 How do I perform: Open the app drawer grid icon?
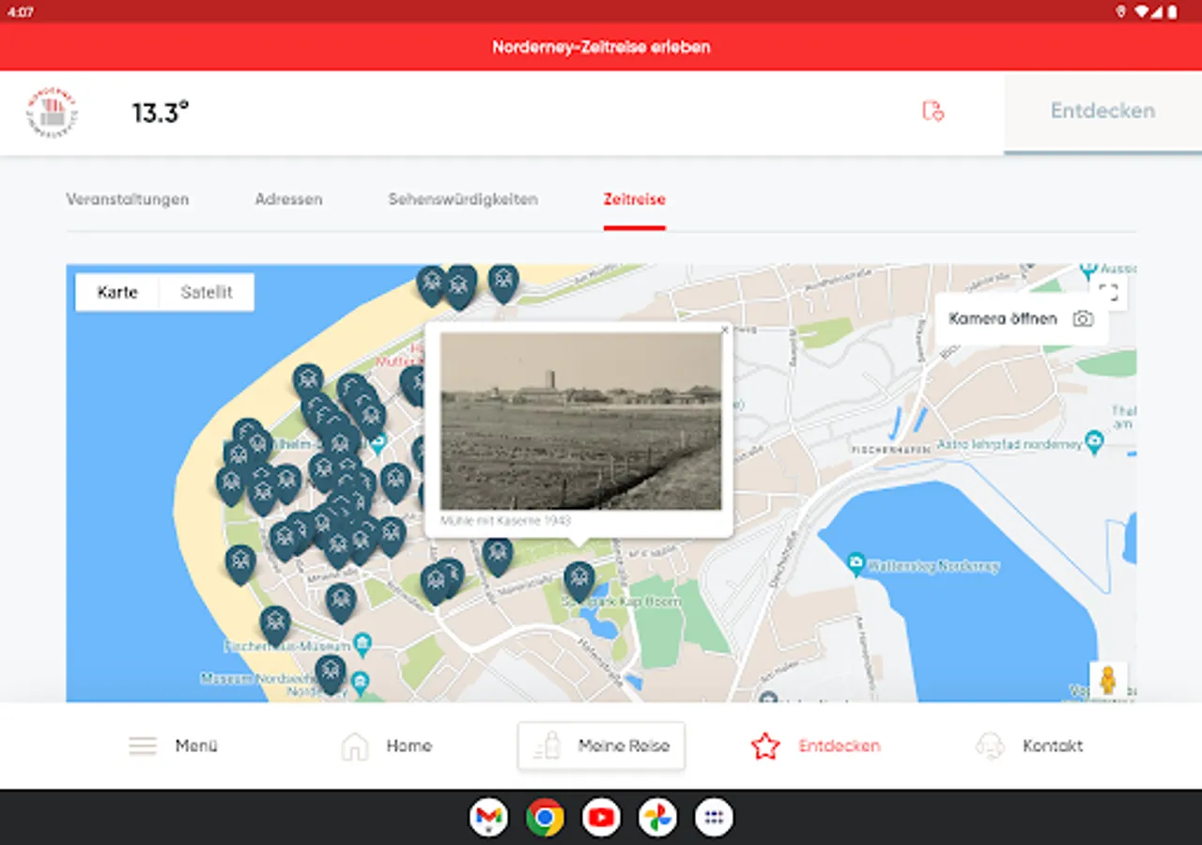tap(714, 817)
